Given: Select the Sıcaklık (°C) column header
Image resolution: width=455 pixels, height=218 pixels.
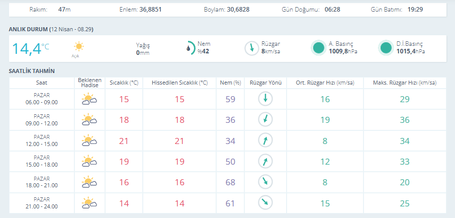Looking at the screenshot, I should point(124,83).
